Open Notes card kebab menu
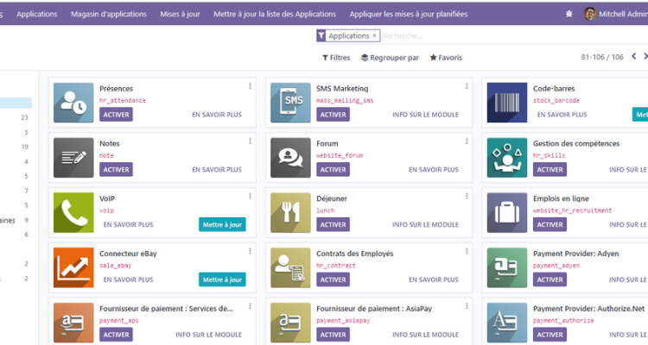Image resolution: width=648 pixels, height=345 pixels. click(250, 141)
